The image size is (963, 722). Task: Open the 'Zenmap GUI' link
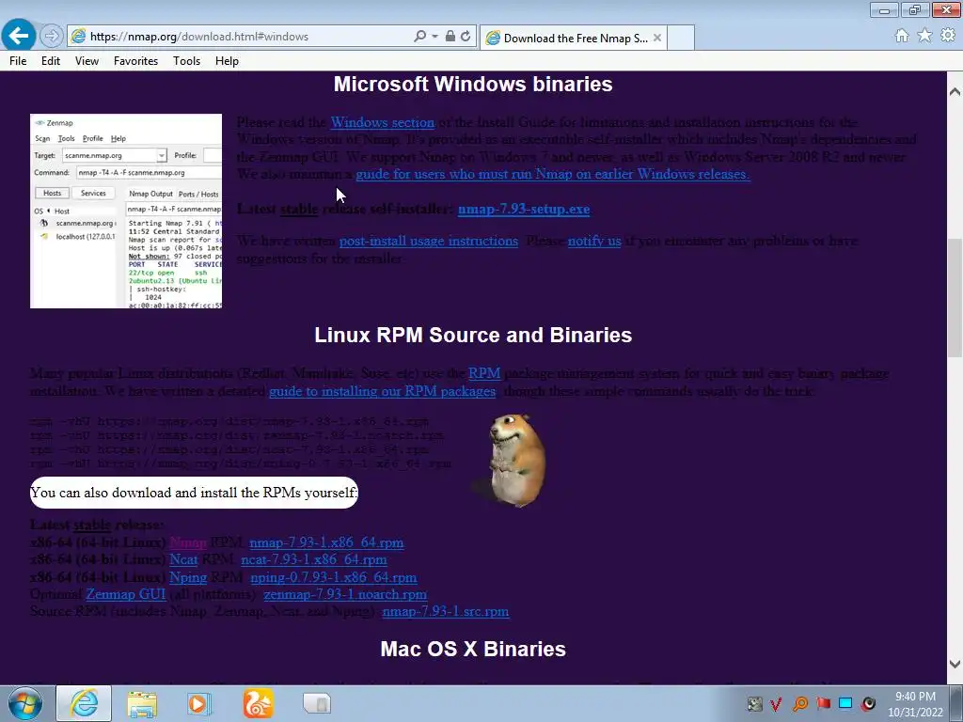pyautogui.click(x=126, y=594)
